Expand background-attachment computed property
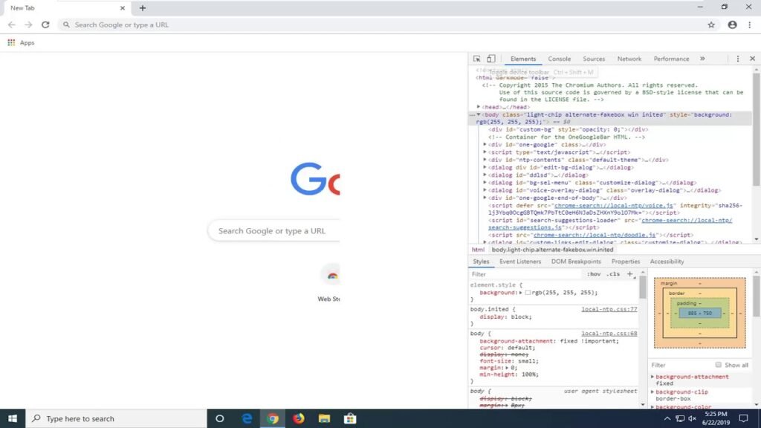The image size is (761, 428). [x=652, y=377]
